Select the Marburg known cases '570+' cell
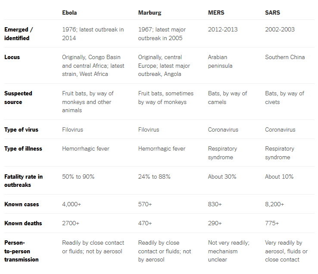The width and height of the screenshot is (318, 274). point(145,204)
